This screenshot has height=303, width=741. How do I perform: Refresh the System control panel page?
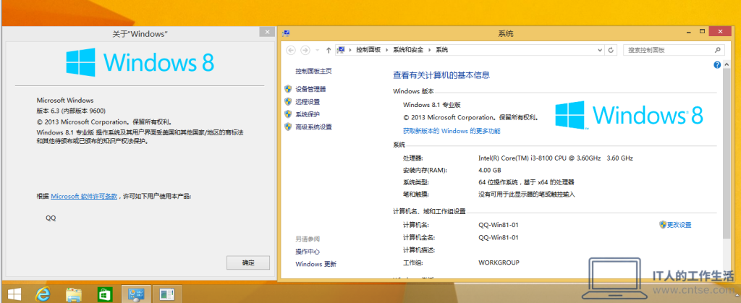point(611,50)
